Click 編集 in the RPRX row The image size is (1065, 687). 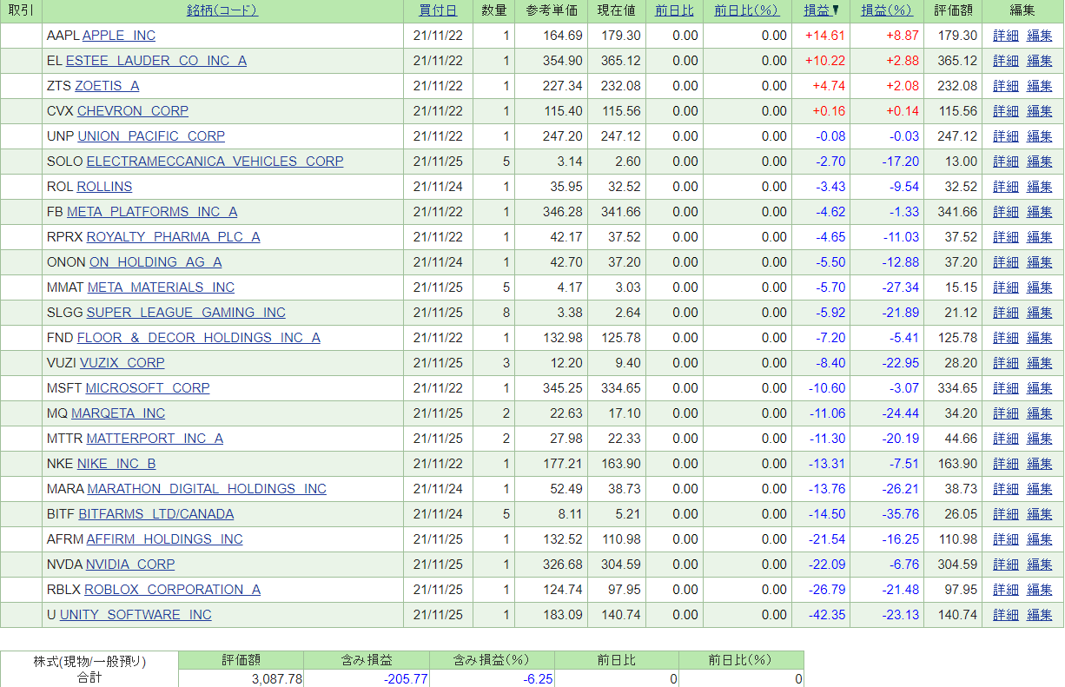(1040, 237)
